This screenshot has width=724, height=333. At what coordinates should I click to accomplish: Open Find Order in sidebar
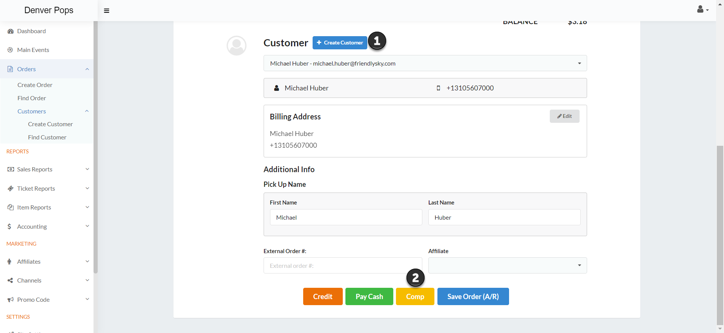pyautogui.click(x=32, y=98)
